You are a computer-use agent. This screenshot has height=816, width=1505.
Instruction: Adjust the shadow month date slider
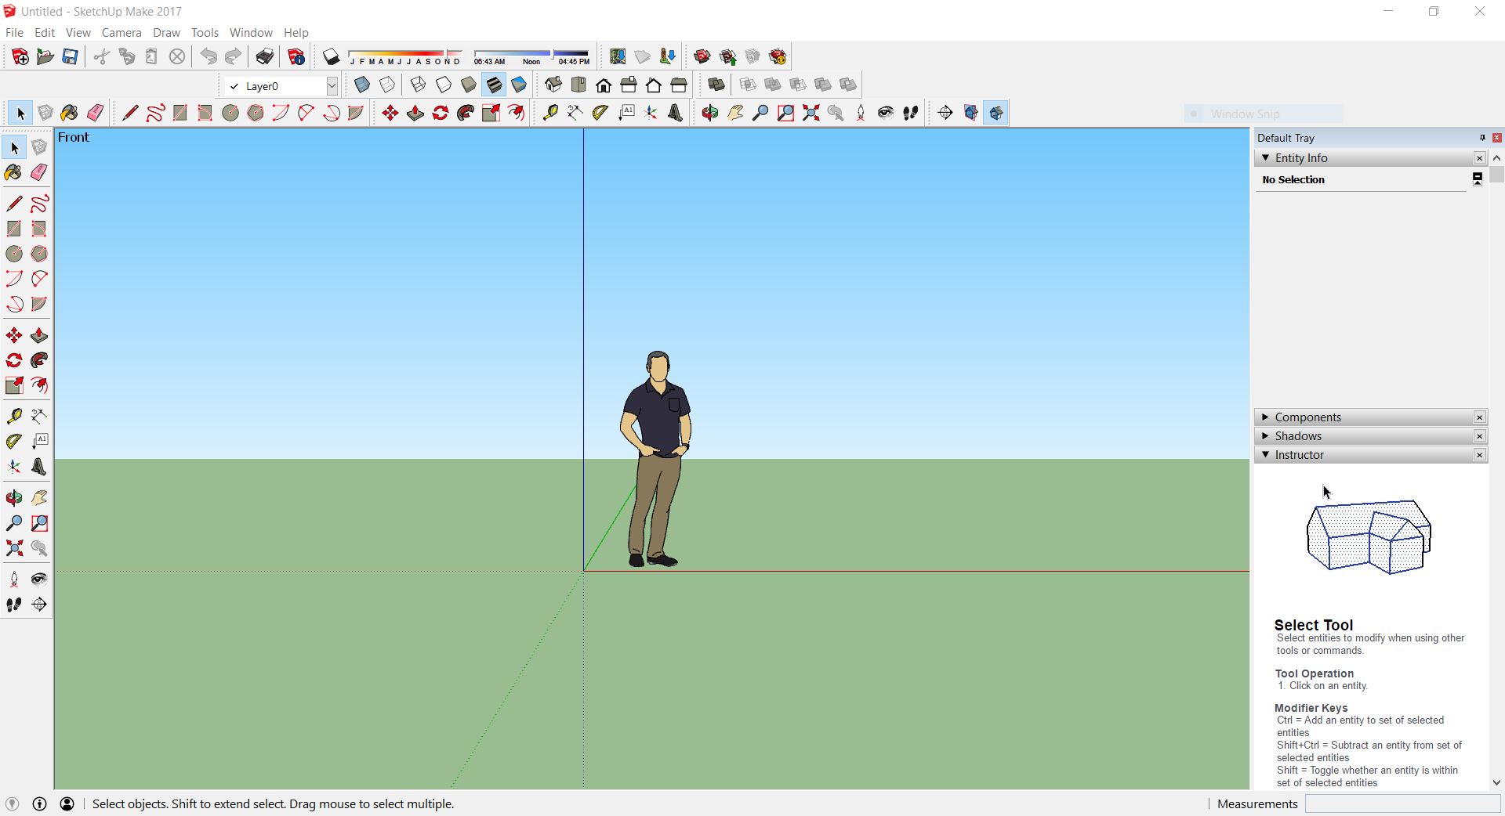click(405, 54)
